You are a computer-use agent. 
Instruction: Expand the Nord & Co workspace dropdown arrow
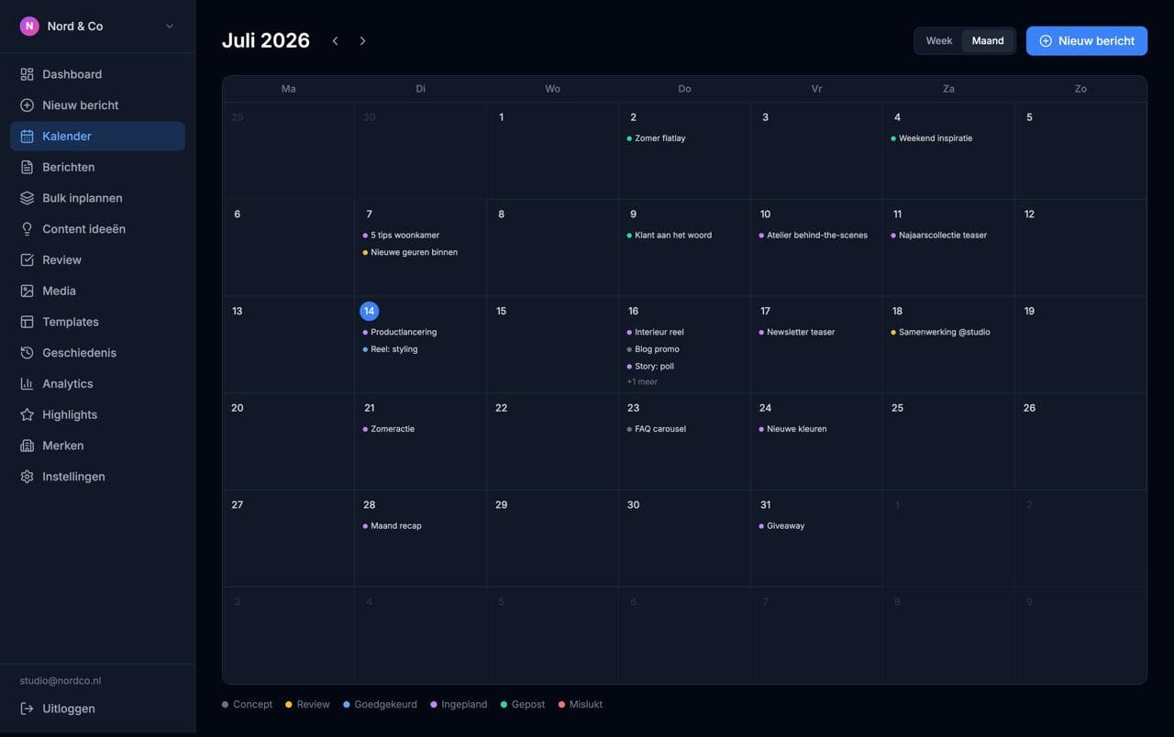pyautogui.click(x=170, y=27)
